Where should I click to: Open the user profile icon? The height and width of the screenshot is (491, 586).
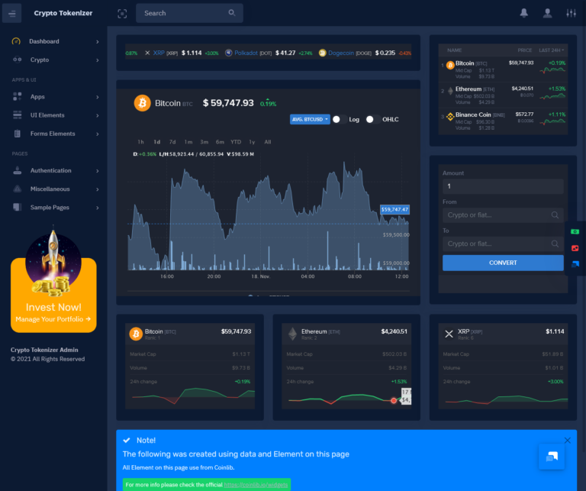click(x=548, y=13)
